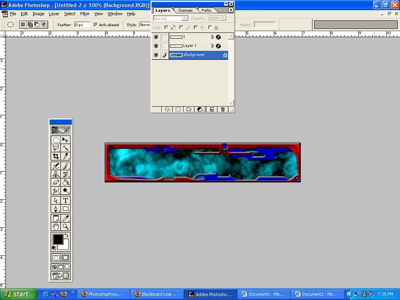Activate the Hand tool
The image size is (400, 300).
coord(56,227)
